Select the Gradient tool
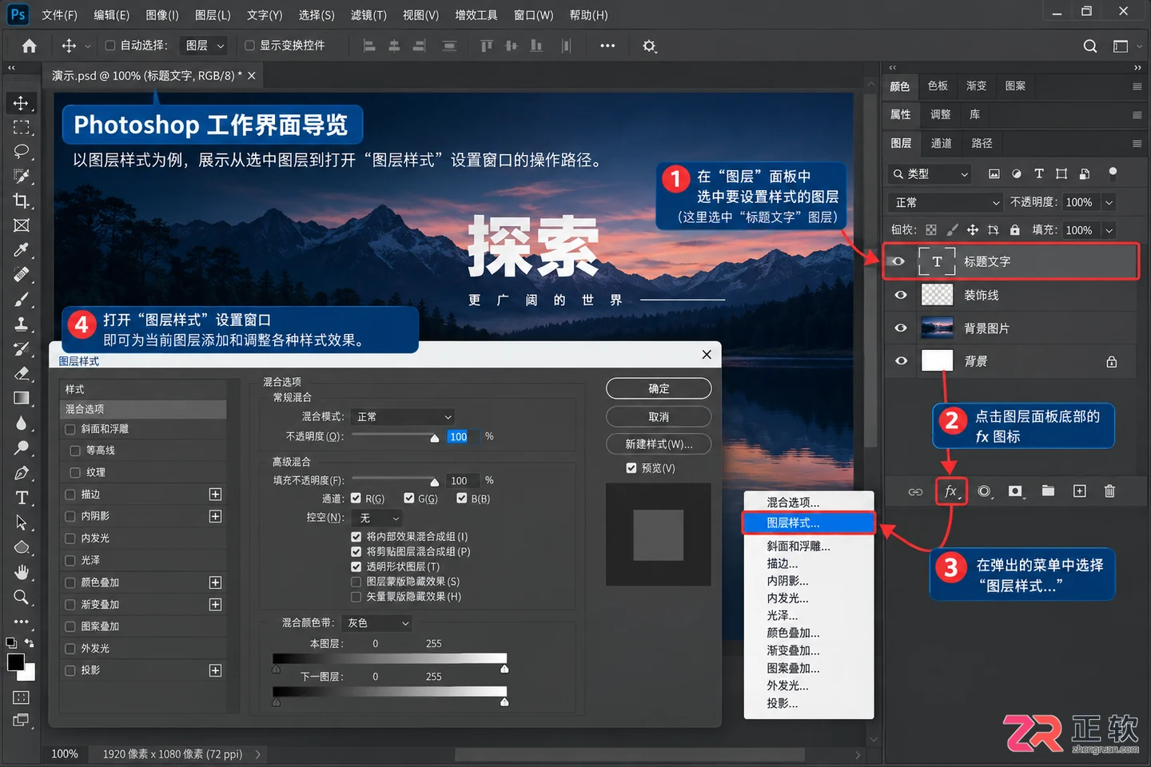The height and width of the screenshot is (767, 1151). (21, 398)
